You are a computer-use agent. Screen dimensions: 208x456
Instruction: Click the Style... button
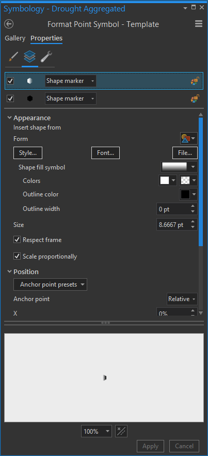tap(28, 153)
